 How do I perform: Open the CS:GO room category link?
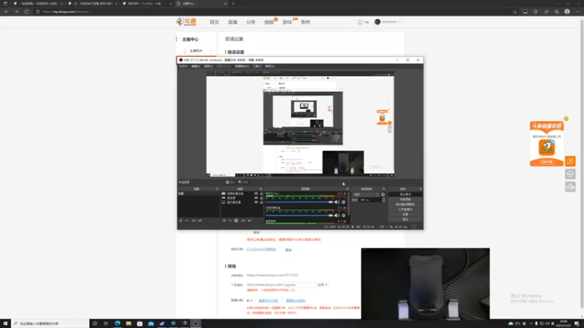pyautogui.click(x=261, y=249)
